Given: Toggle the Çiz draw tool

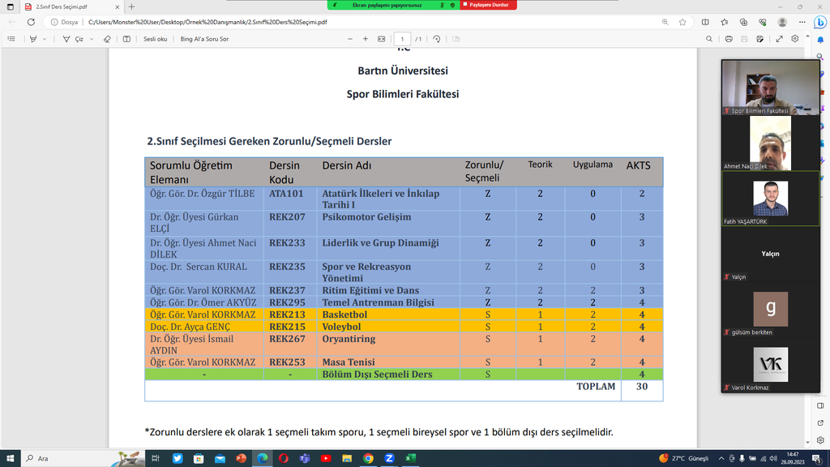Looking at the screenshot, I should tap(74, 39).
